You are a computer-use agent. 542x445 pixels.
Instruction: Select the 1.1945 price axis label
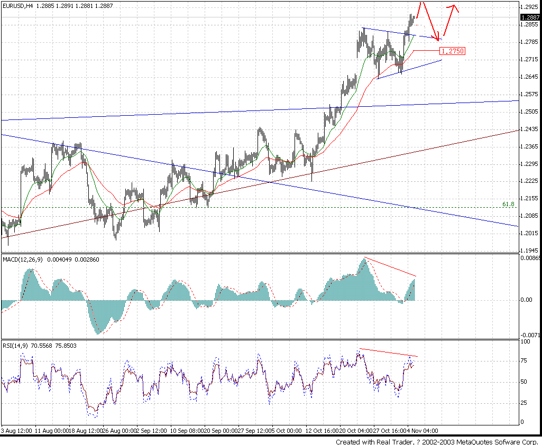click(530, 251)
